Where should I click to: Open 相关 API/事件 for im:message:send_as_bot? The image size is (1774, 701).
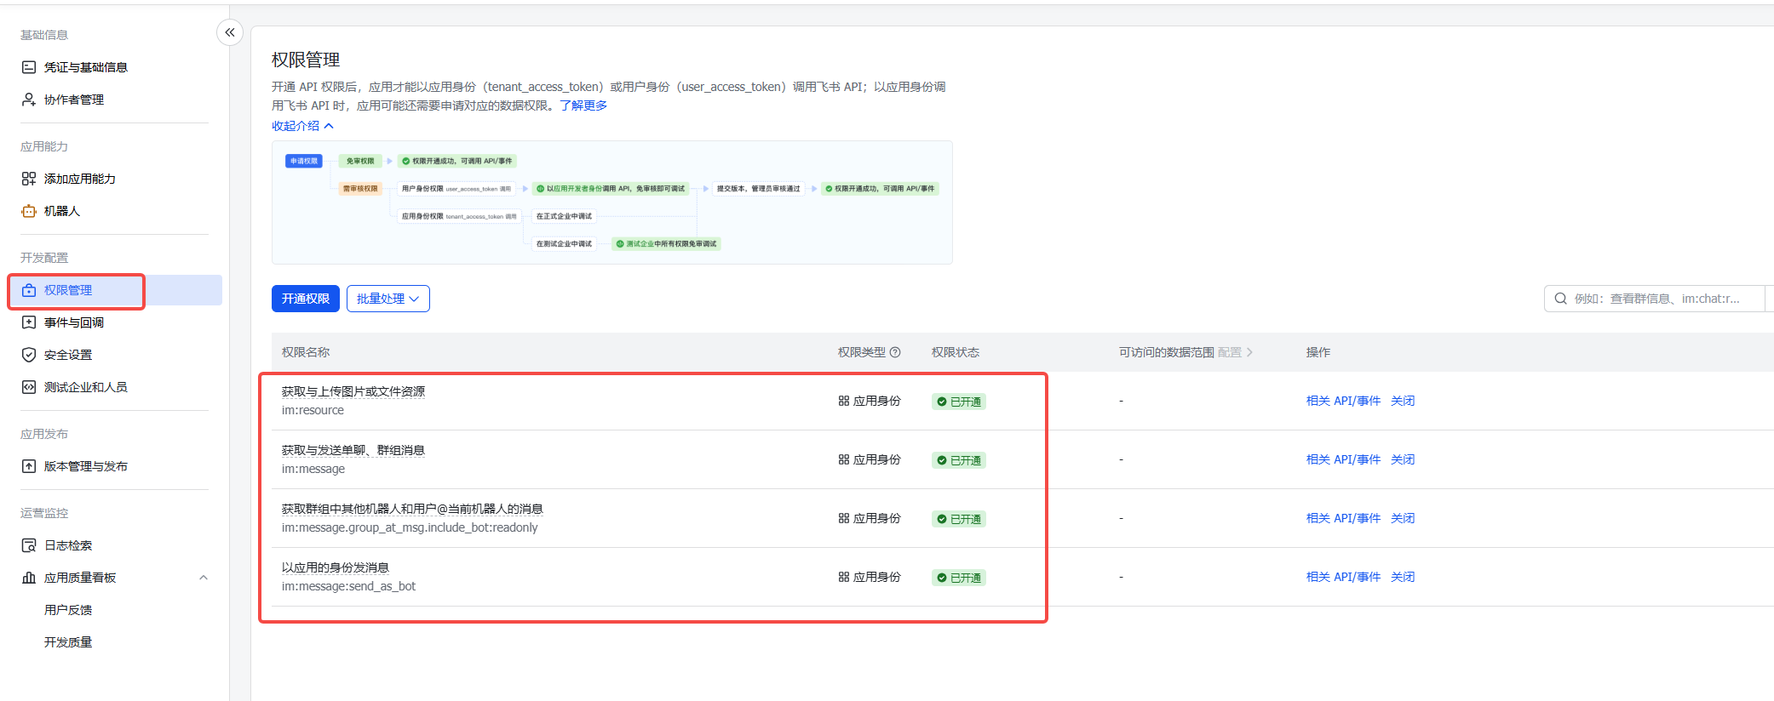(x=1343, y=577)
